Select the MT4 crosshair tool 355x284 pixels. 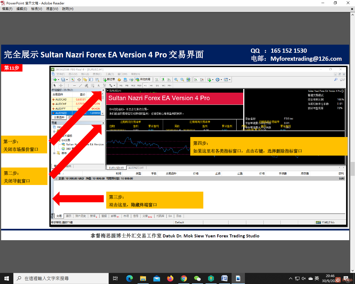point(61,85)
